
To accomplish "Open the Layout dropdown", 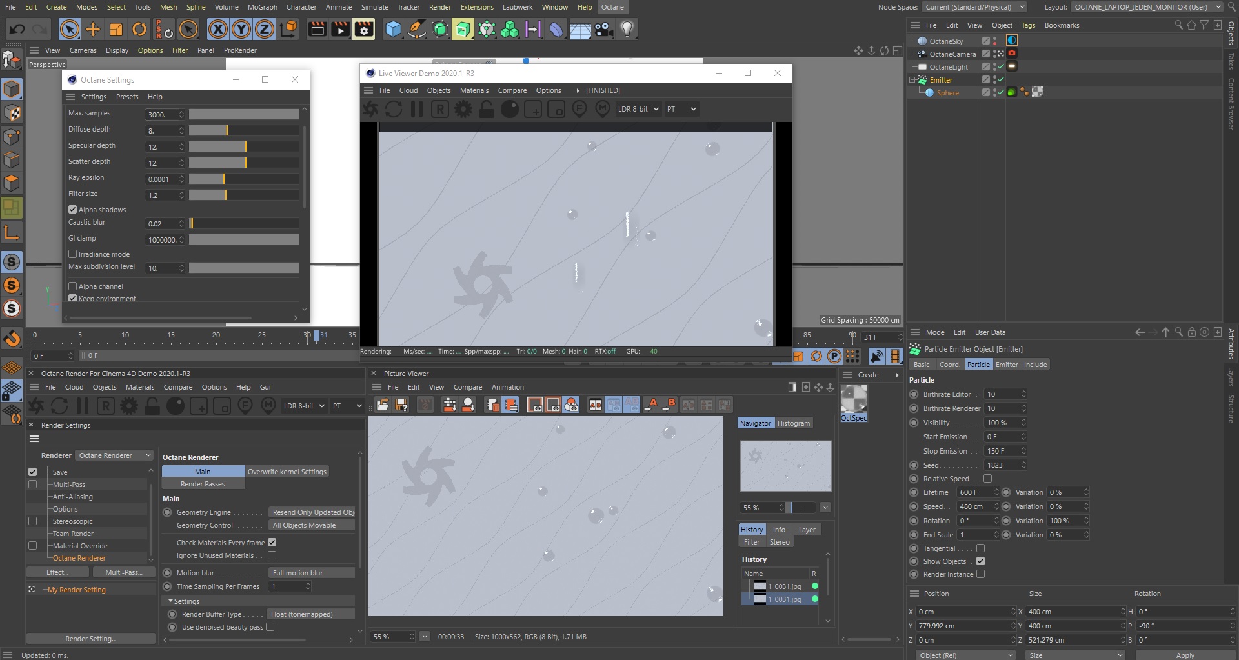I will pos(1147,7).
